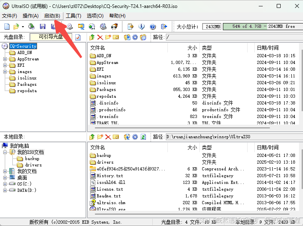This screenshot has height=226, width=303.
Task: Click the Exit door icon
Action: (x=164, y=27)
